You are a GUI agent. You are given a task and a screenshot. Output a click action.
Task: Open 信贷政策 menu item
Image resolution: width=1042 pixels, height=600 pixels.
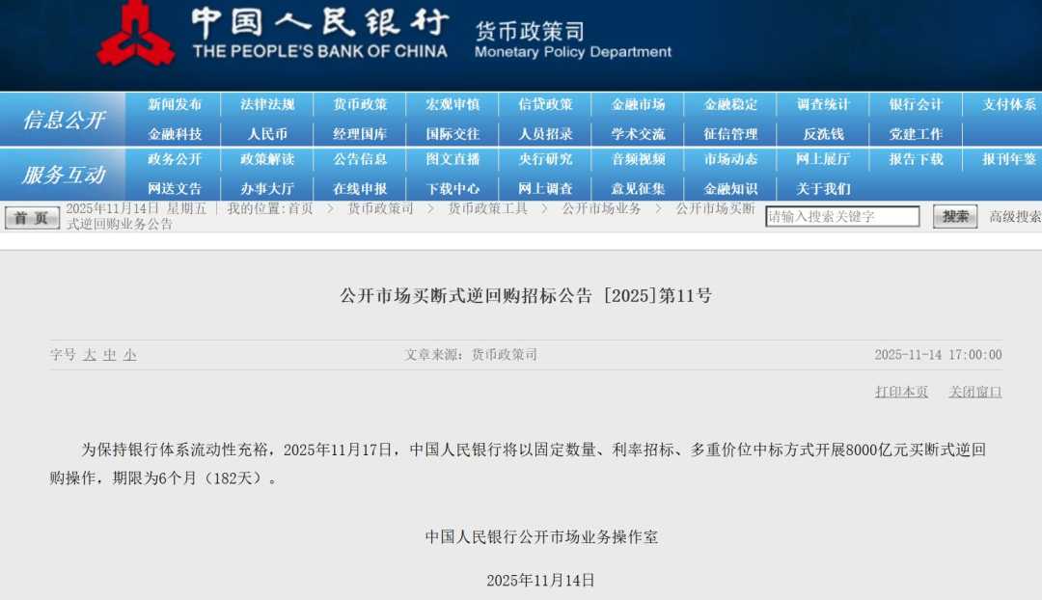[545, 104]
